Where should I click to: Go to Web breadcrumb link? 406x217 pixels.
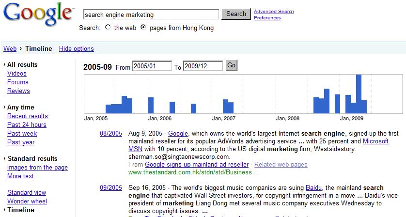tap(10, 49)
